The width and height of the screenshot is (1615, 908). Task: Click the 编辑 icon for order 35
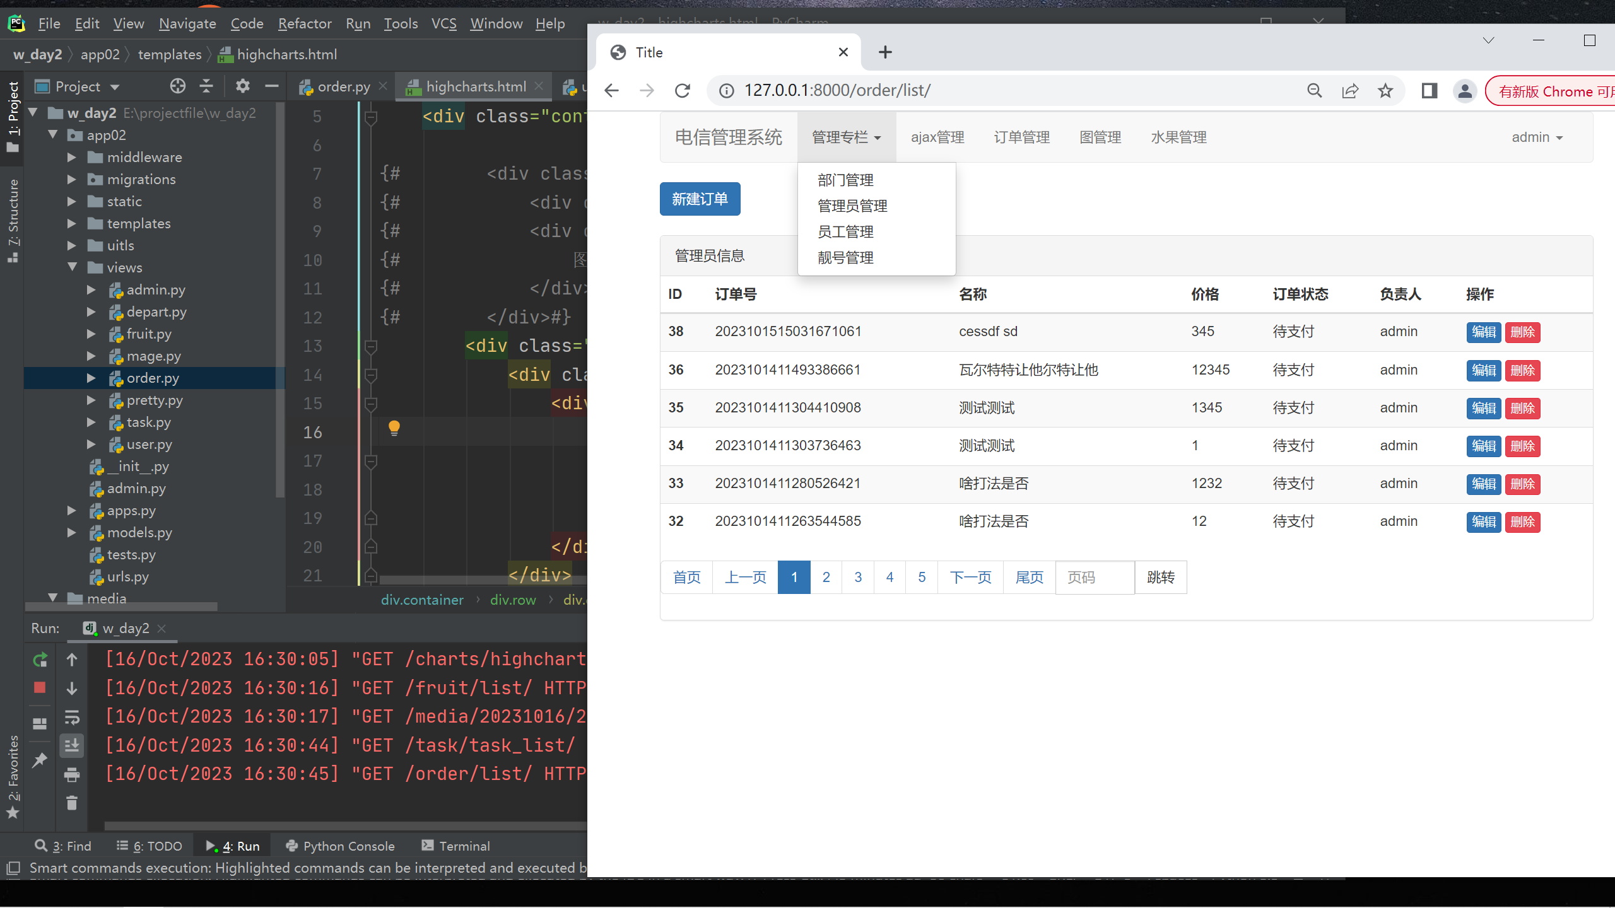click(1483, 408)
